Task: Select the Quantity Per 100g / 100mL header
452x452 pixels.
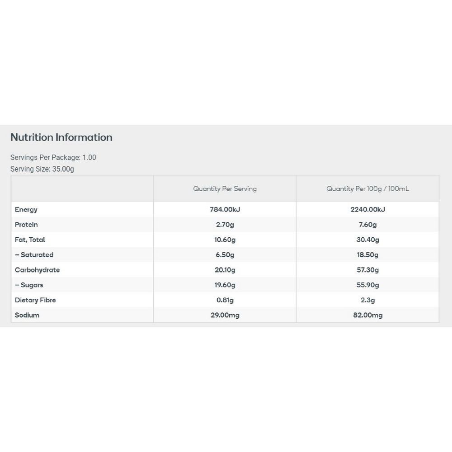Action: pos(367,188)
